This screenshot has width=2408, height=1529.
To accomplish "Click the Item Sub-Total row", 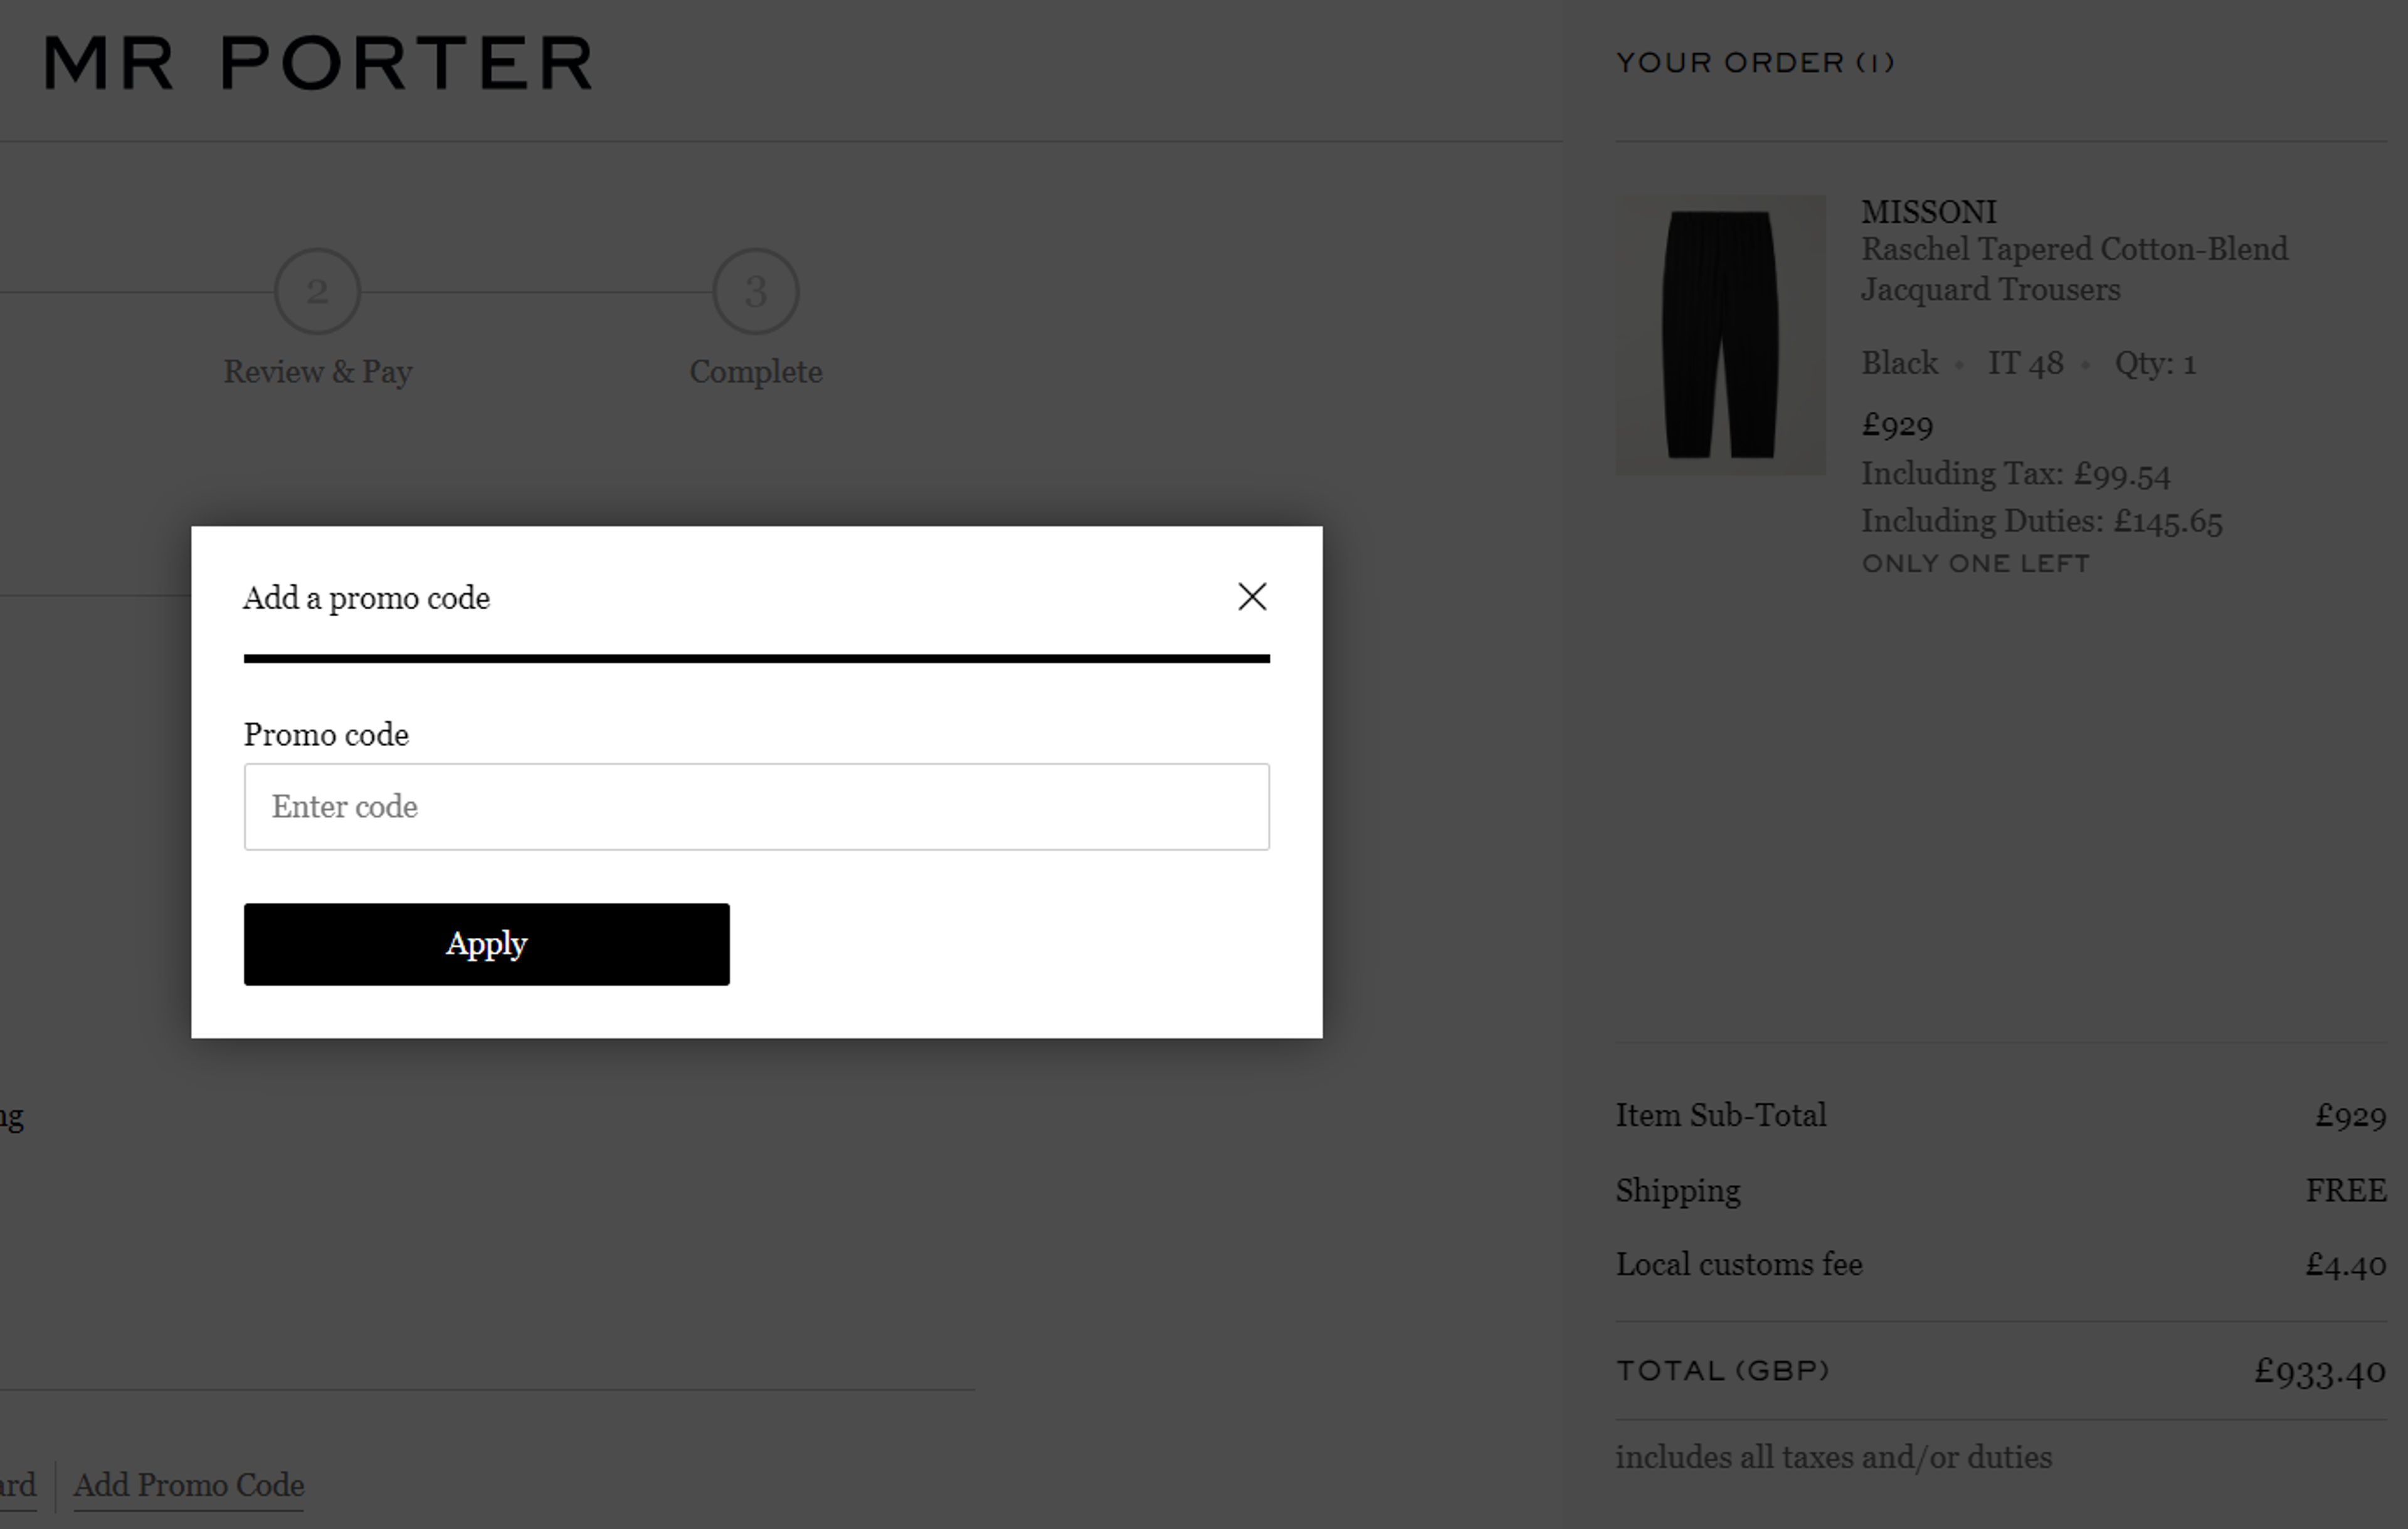I will 1721,1115.
